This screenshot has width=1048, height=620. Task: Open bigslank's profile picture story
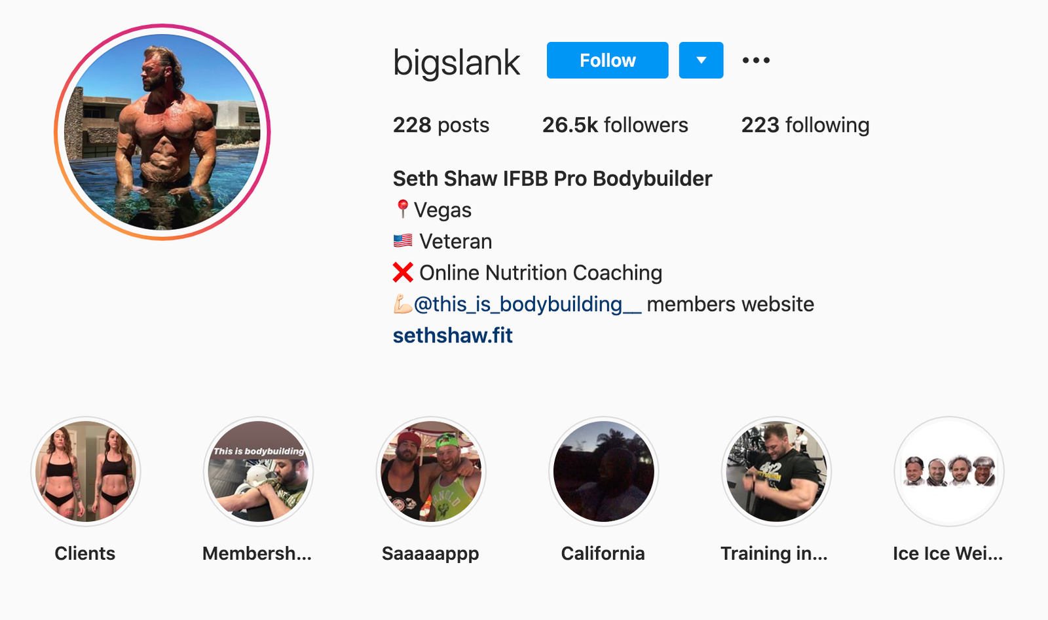coord(162,132)
